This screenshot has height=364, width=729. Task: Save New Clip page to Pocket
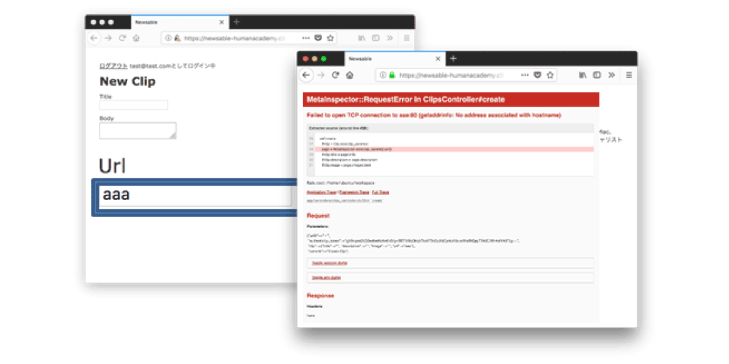coord(318,38)
